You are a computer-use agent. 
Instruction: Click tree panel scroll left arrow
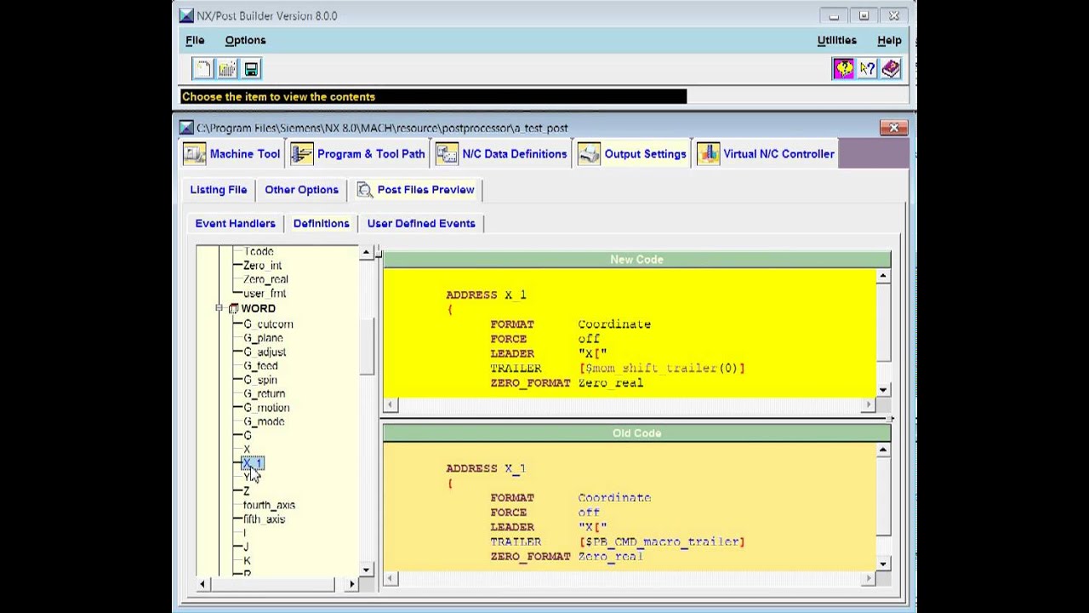click(x=202, y=584)
